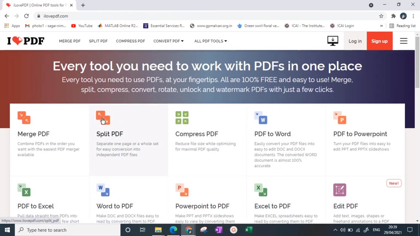Open the Windows Start menu
This screenshot has width=420, height=236.
7,230
